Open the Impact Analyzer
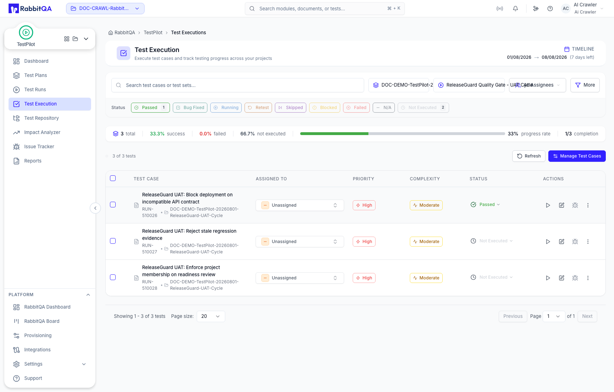614x392 pixels. tap(50, 133)
